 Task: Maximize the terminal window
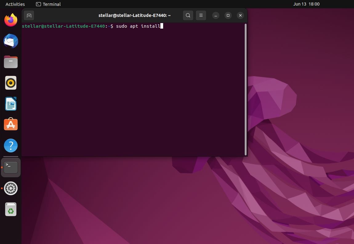pos(228,15)
